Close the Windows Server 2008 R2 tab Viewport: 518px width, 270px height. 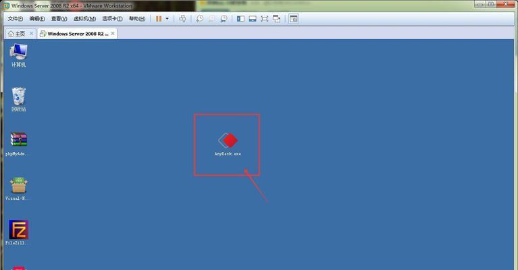pyautogui.click(x=113, y=33)
